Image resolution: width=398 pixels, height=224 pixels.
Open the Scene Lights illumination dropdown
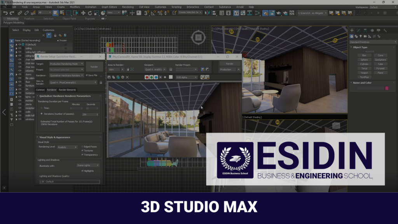coord(88,165)
